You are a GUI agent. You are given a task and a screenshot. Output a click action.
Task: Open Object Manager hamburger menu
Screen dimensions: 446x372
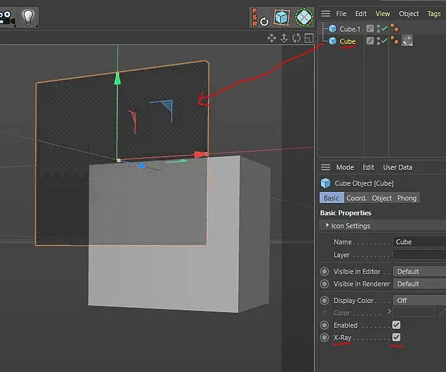click(325, 14)
